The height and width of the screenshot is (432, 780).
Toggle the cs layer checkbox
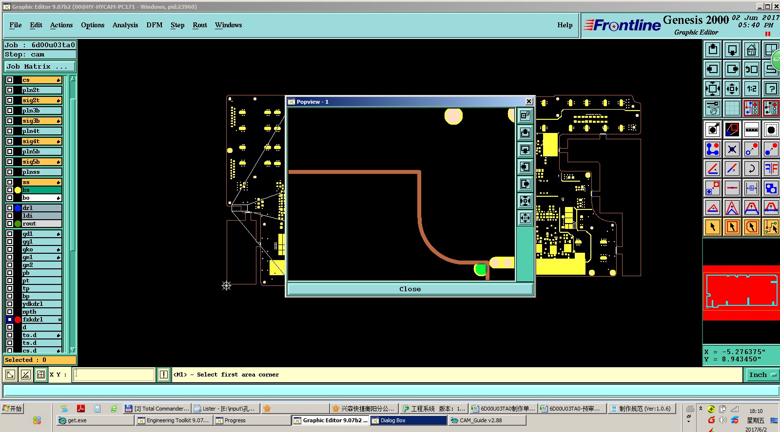click(10, 80)
